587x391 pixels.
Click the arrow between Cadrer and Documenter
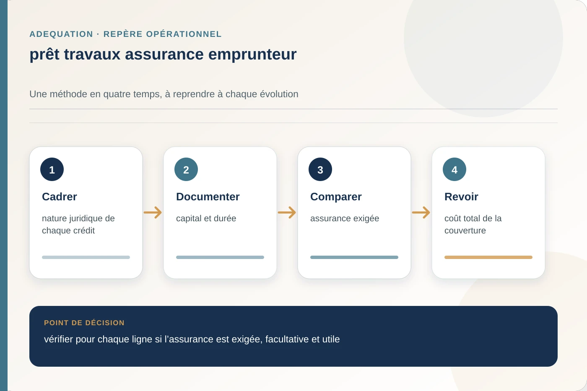click(x=153, y=212)
